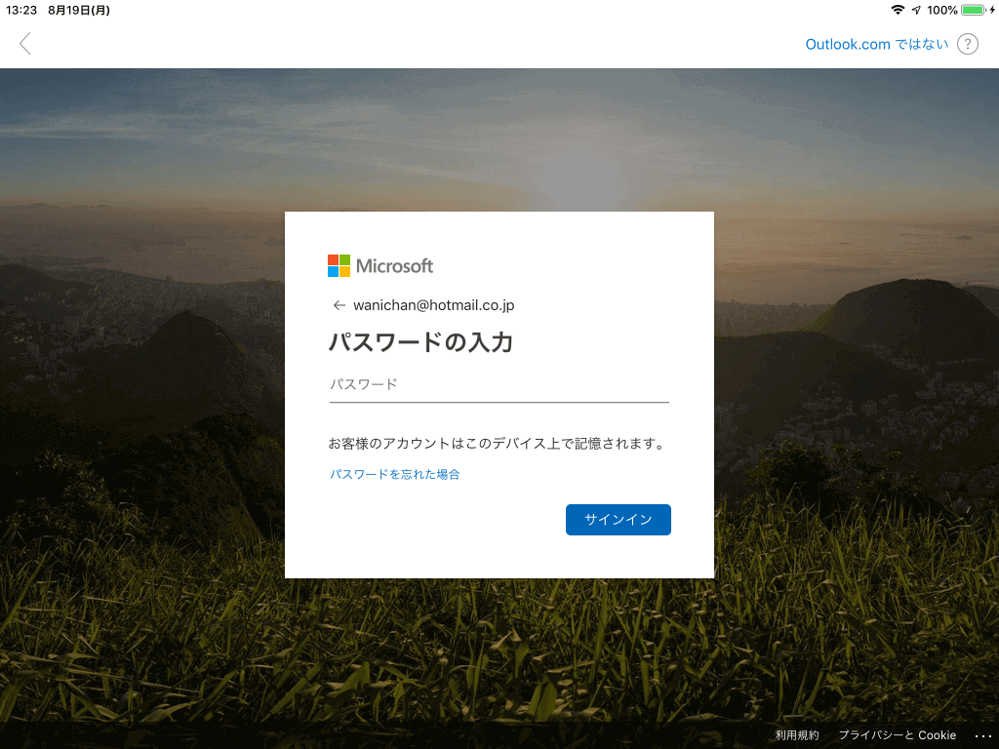Click the wanichan@hotmail.co.jp account address
This screenshot has width=999, height=749.
coord(433,305)
